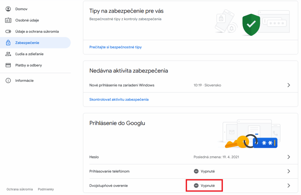Screen dimensions: 301x195
Task: Click Vypnuté status for Prihlasovanie telefónom
Action: [x=205, y=171]
